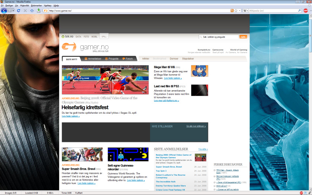This screenshot has height=195, width=312.
Task: Open Enemy Territory: Quake Wars review
Action: [171, 186]
